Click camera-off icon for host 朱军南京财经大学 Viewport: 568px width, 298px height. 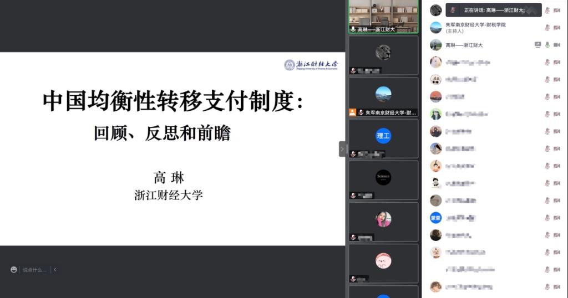click(556, 28)
